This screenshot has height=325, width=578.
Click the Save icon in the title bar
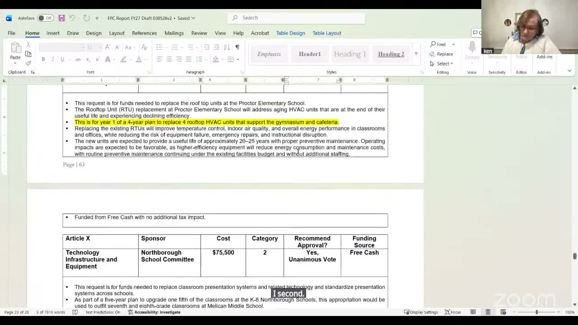(x=61, y=18)
